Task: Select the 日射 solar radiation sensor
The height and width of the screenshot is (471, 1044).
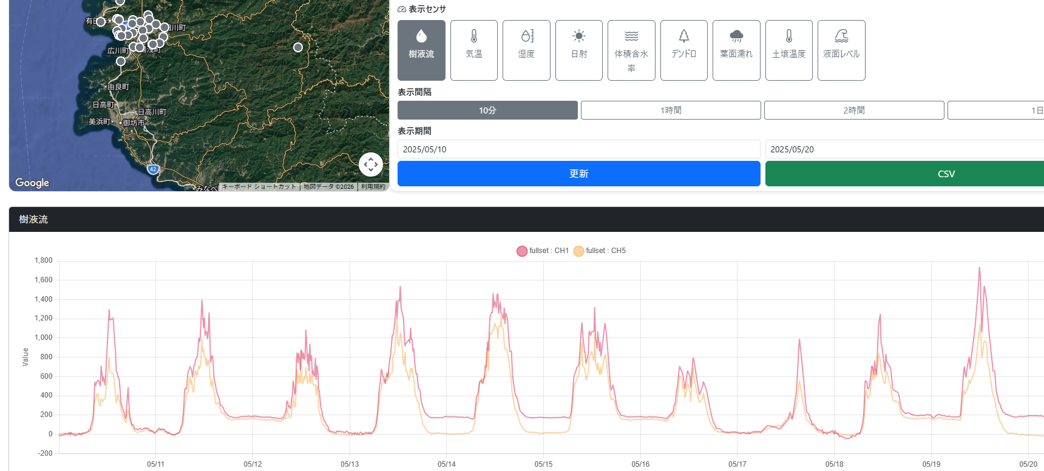Action: coord(579,50)
